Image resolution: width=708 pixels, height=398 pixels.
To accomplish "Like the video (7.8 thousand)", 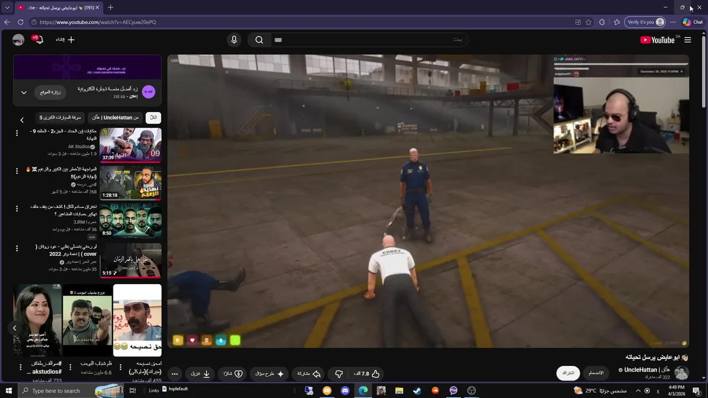I will 367,374.
